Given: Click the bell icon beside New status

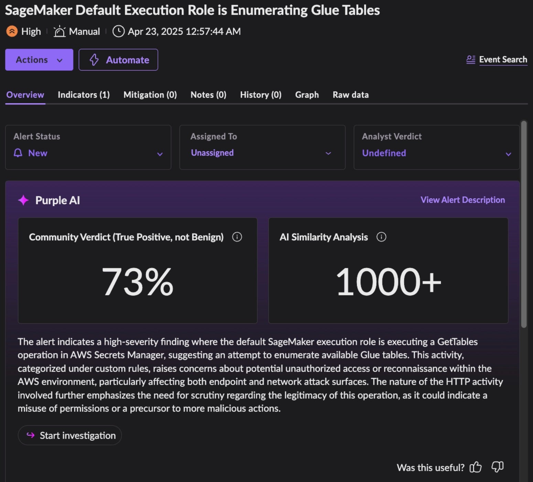Looking at the screenshot, I should pos(18,153).
